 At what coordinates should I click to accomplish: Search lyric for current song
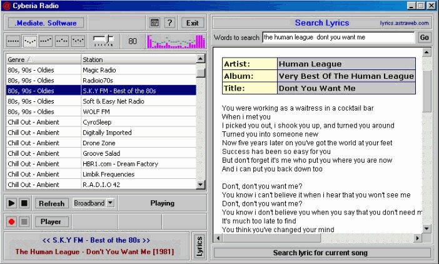[x=322, y=253]
